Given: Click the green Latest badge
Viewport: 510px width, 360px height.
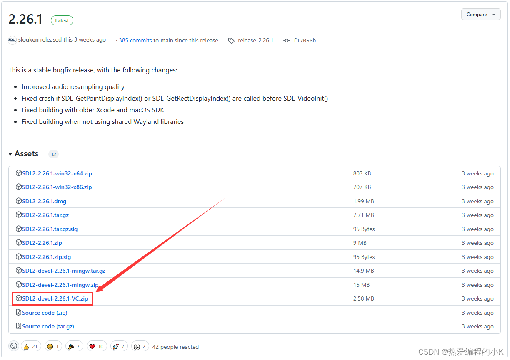Looking at the screenshot, I should [x=62, y=20].
